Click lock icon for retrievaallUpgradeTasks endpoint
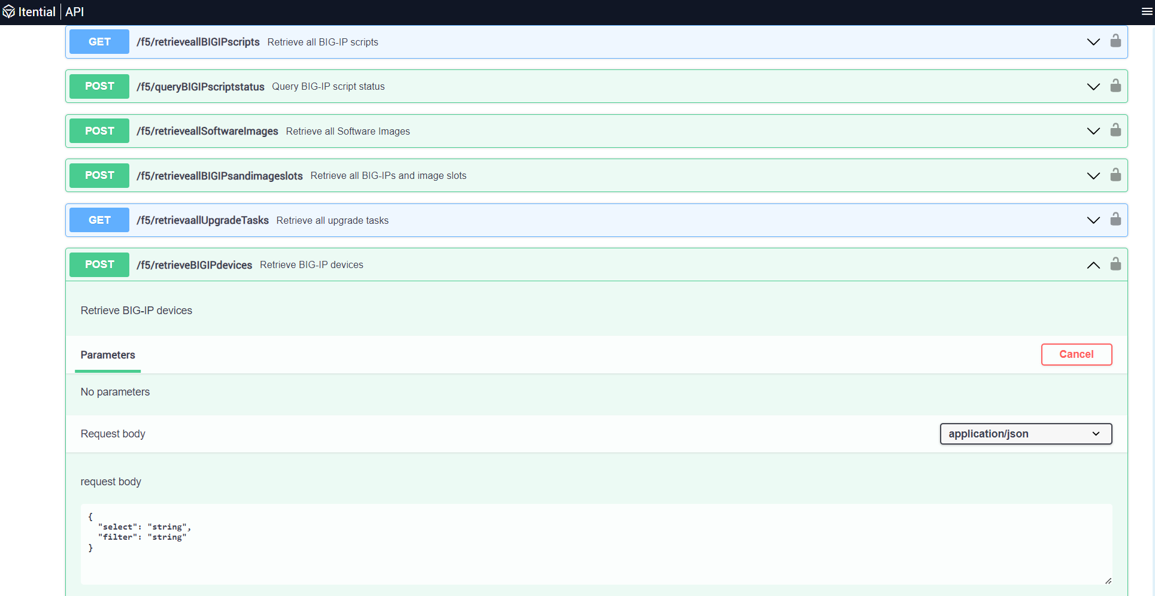 tap(1115, 220)
